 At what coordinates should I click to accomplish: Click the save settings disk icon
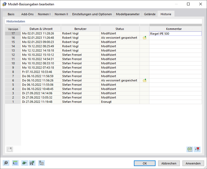(32, 163)
